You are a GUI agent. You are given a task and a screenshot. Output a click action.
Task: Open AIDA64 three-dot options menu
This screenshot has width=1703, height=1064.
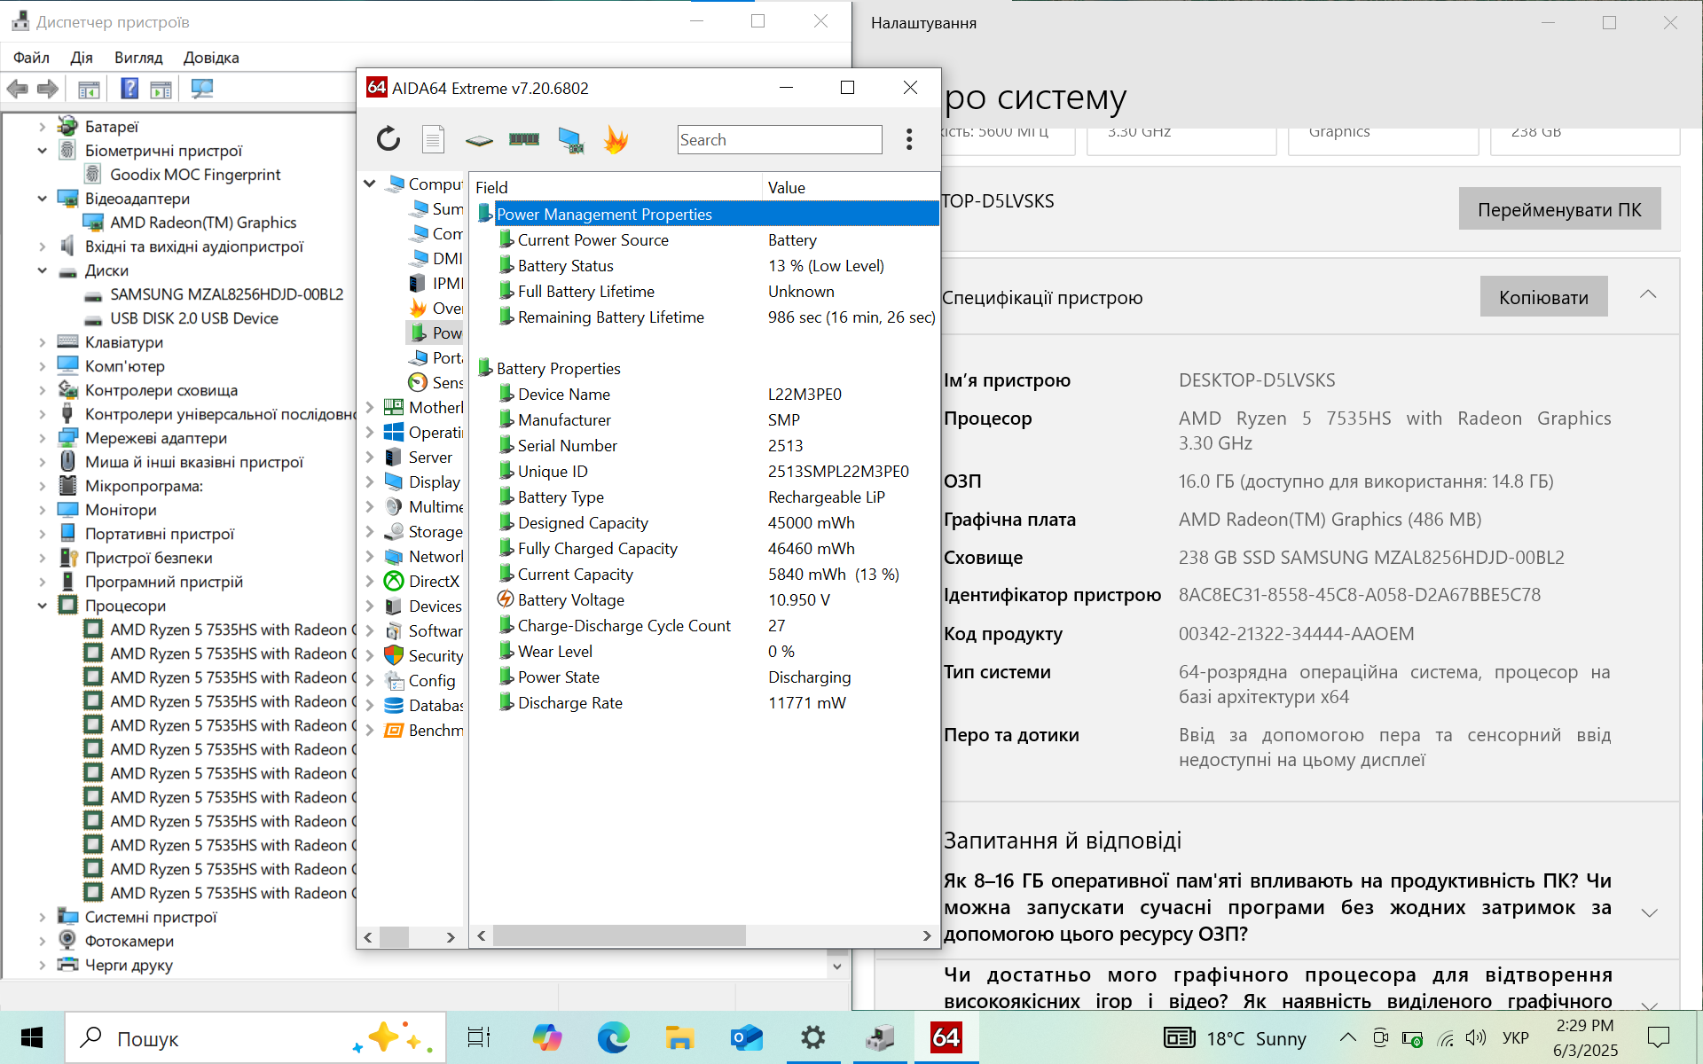coord(909,139)
